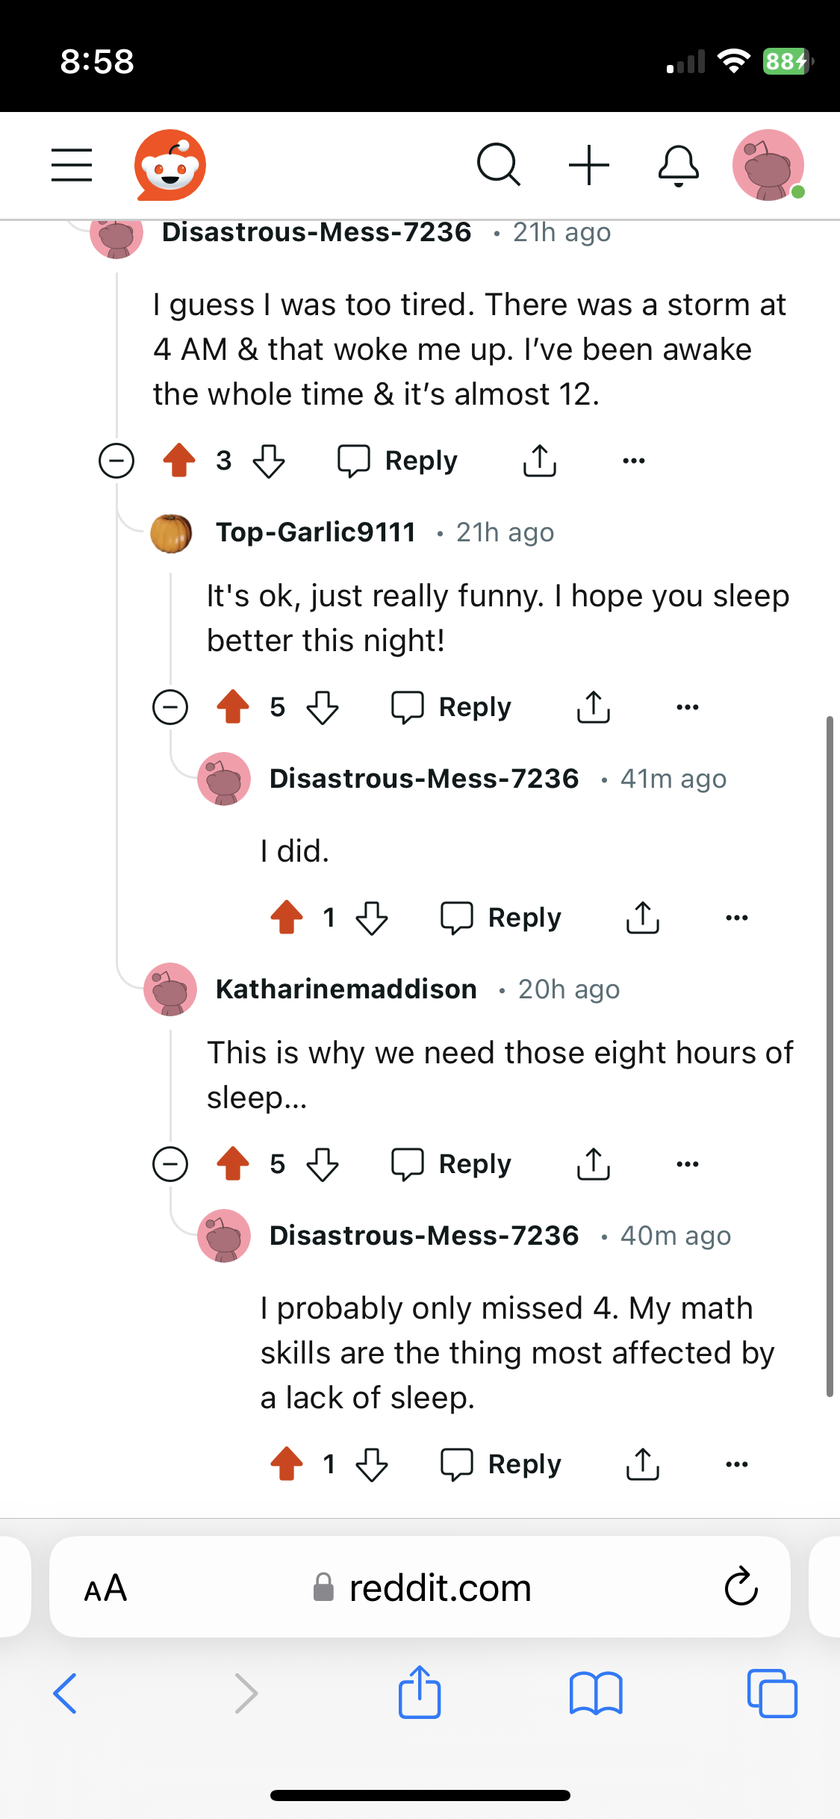Image resolution: width=840 pixels, height=1819 pixels.
Task: Upvote the "I did." comment
Action: point(287,918)
